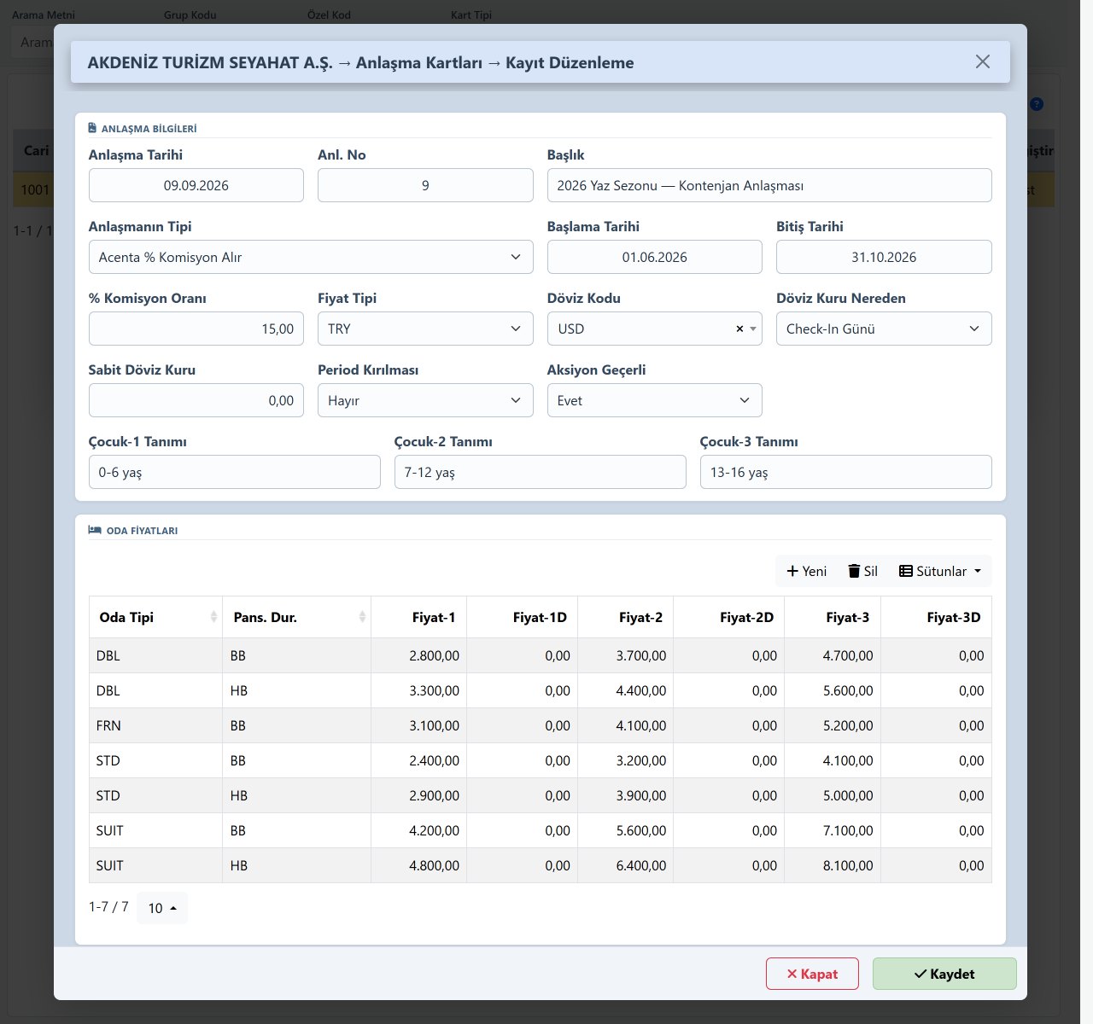Click the 4.700,00 Fiyat-3 cell
Viewport: 1093px width, 1024px height.
[x=833, y=655]
